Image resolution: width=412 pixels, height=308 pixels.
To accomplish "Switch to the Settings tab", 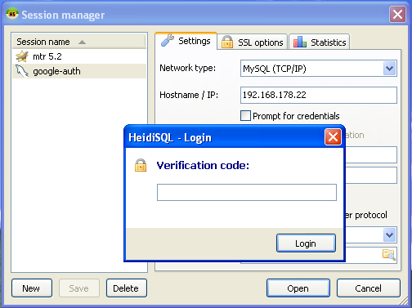I will [186, 41].
